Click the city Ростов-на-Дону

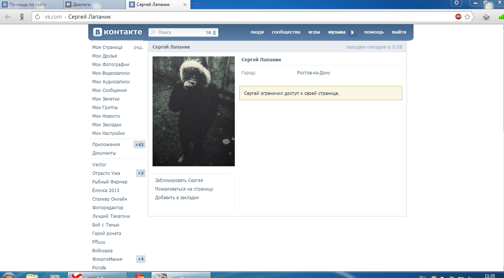tap(314, 73)
